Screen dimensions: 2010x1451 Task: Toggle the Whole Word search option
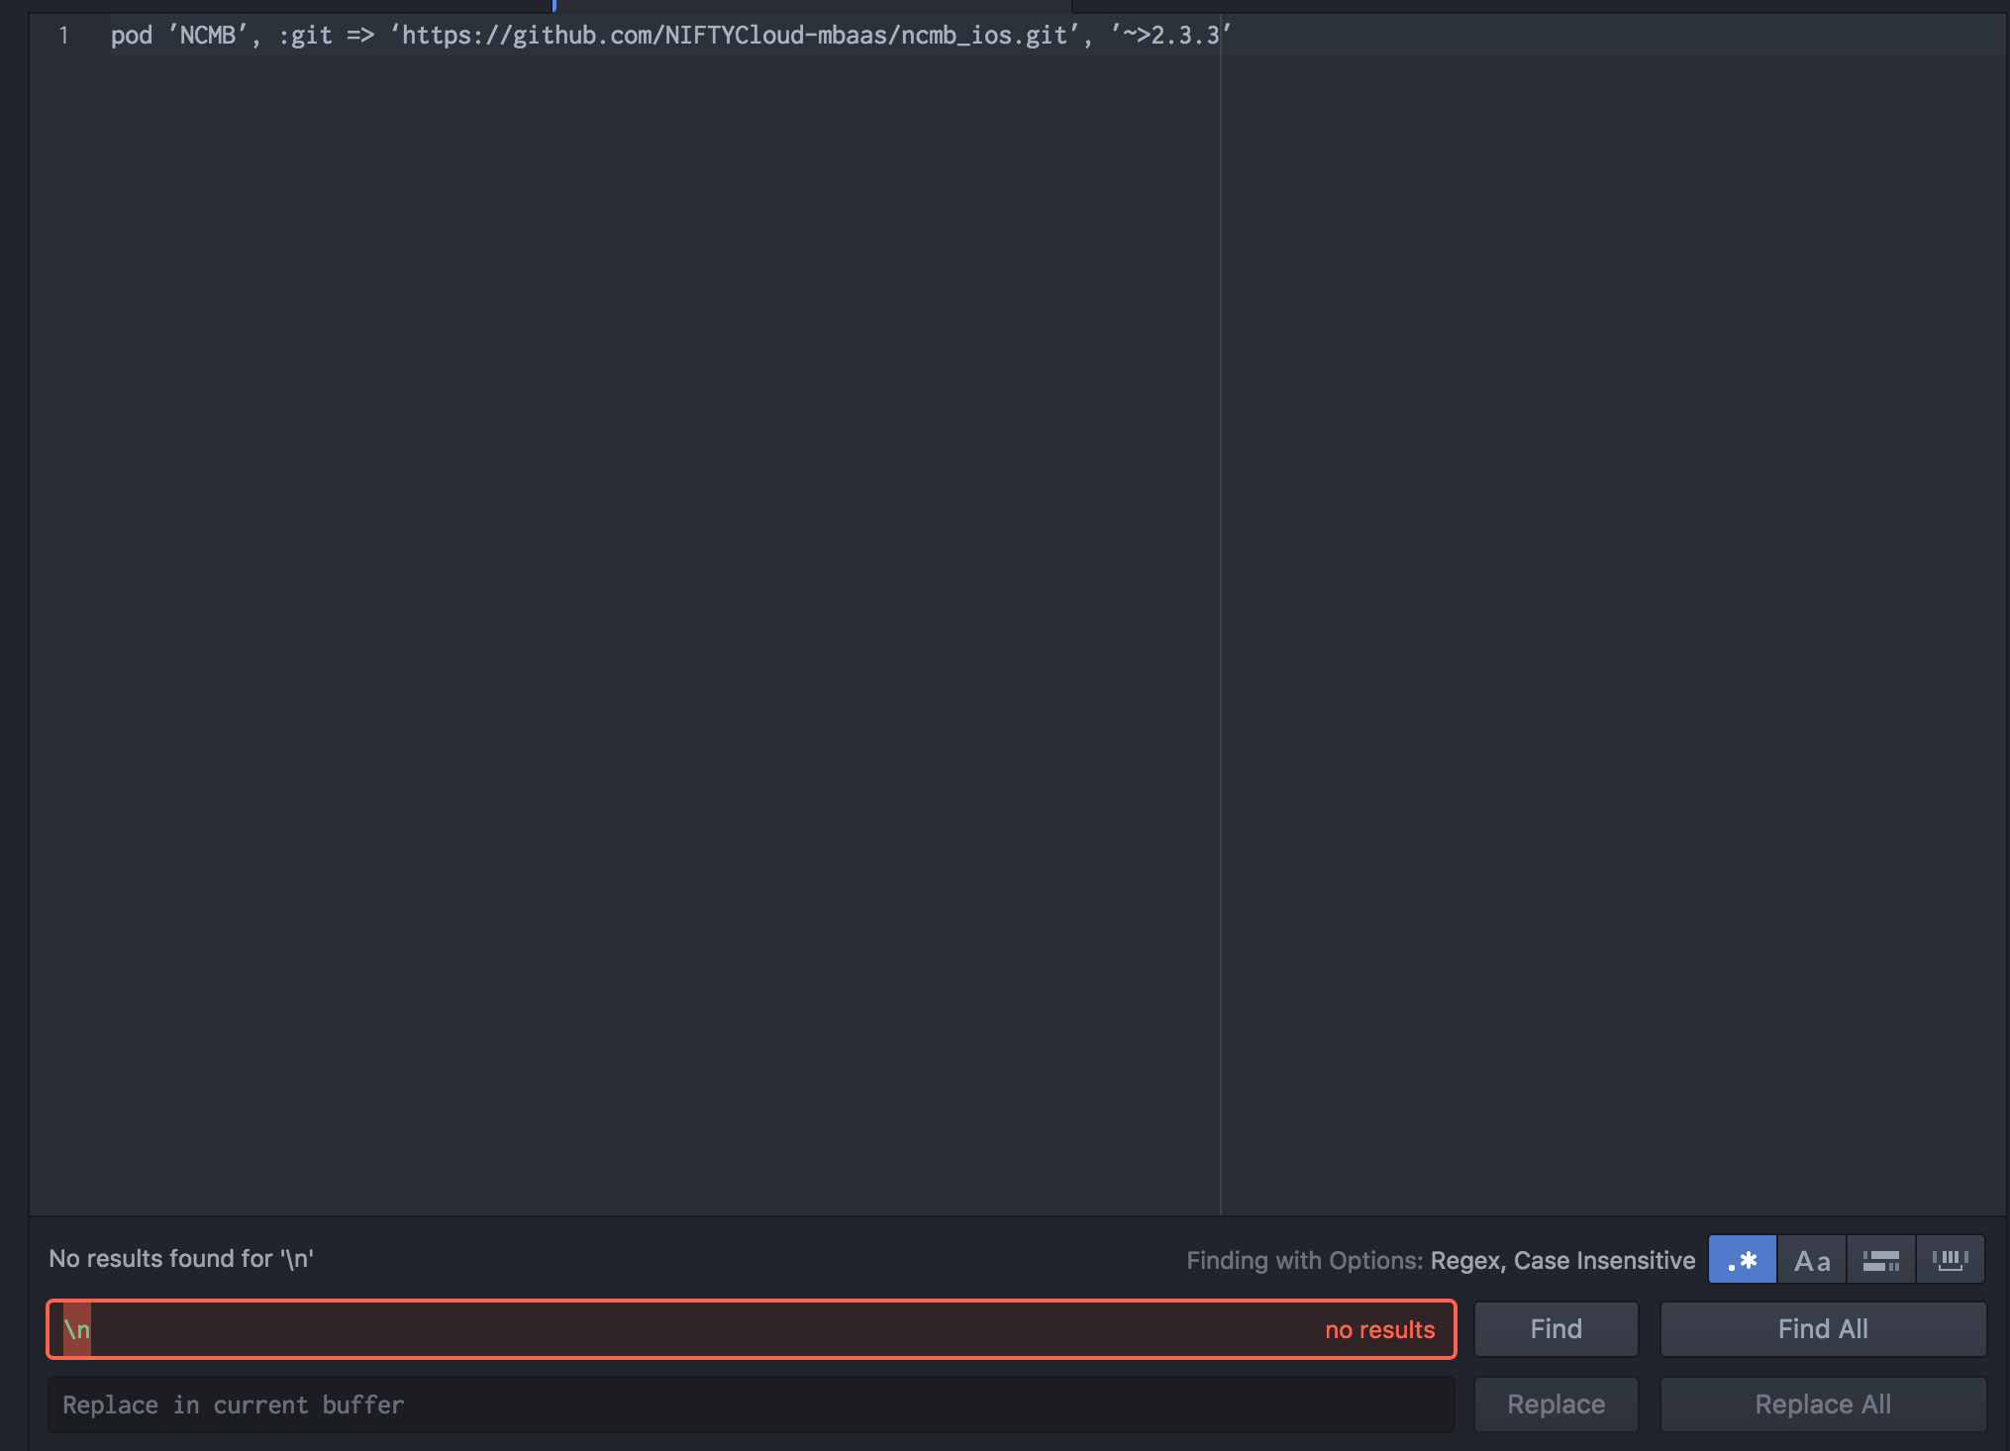click(x=1950, y=1260)
